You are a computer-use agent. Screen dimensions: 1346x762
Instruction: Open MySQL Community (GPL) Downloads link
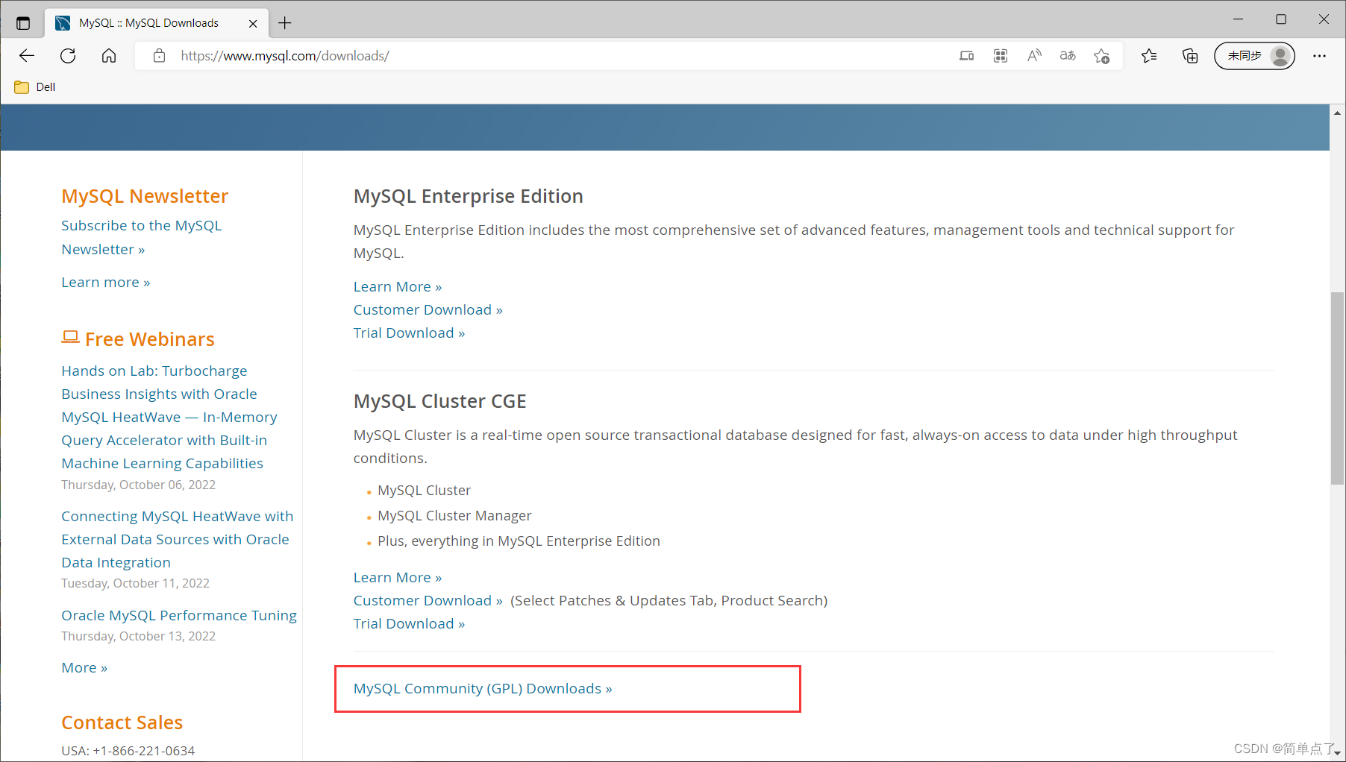[x=483, y=689]
